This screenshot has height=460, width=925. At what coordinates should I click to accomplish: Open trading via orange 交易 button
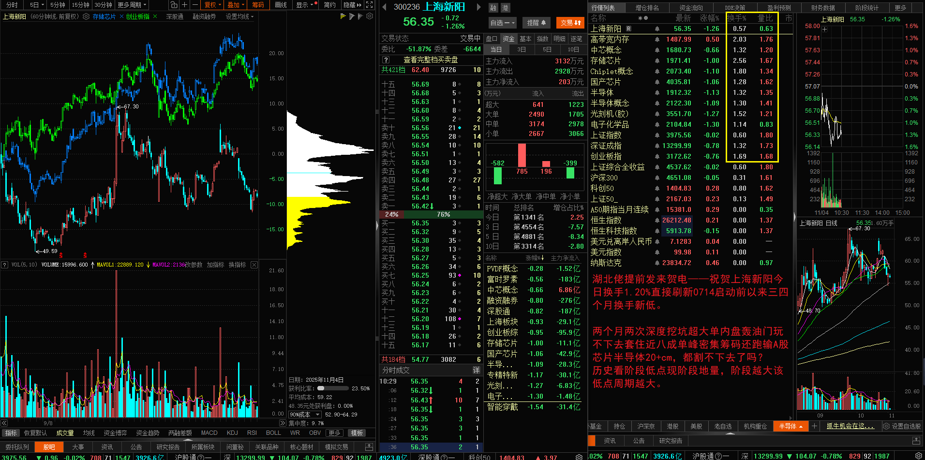(571, 23)
